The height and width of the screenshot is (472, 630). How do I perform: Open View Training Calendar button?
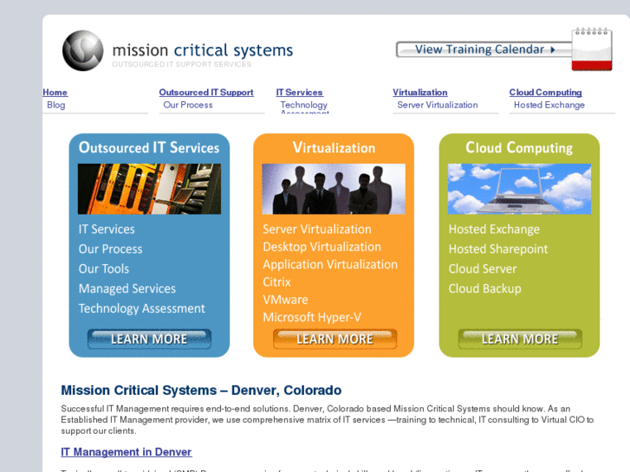point(484,49)
